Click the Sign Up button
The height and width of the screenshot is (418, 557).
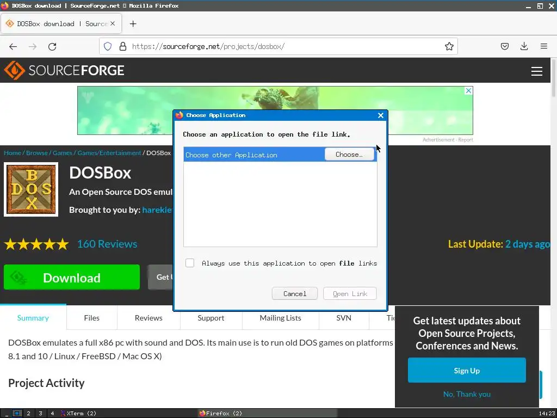pyautogui.click(x=467, y=370)
